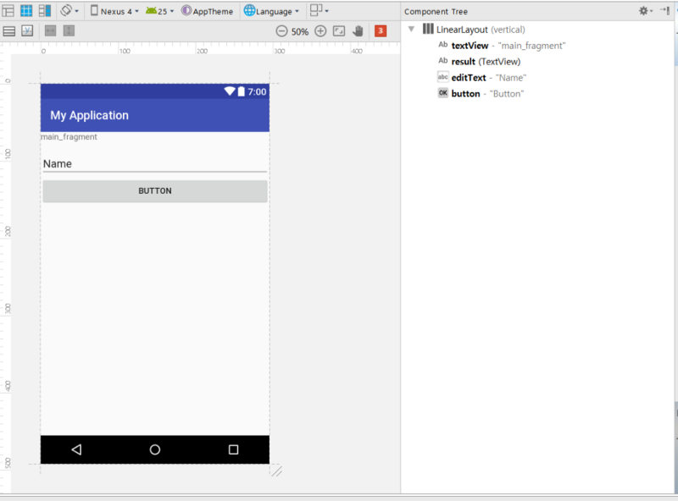Switch to the Design surface view icon
Viewport: 678px width, 501px height.
[8, 11]
